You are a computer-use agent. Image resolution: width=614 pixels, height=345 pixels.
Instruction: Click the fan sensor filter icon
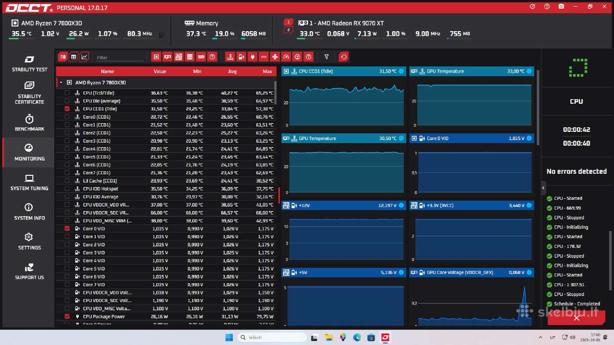[x=275, y=57]
